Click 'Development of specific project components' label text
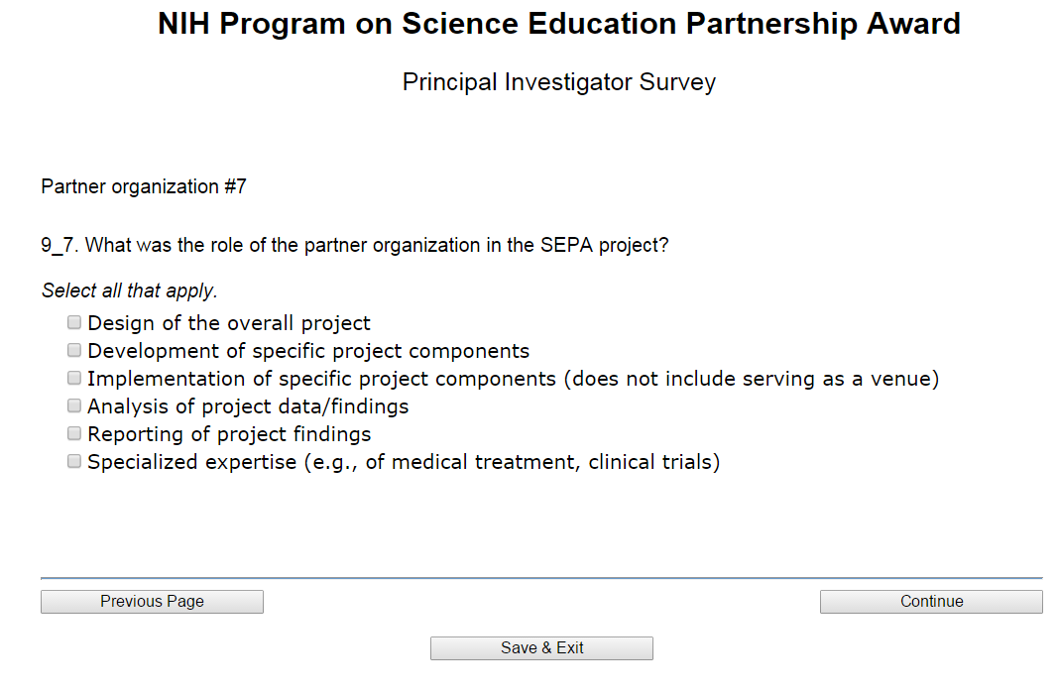Screen dimensions: 1058x693 [308, 351]
